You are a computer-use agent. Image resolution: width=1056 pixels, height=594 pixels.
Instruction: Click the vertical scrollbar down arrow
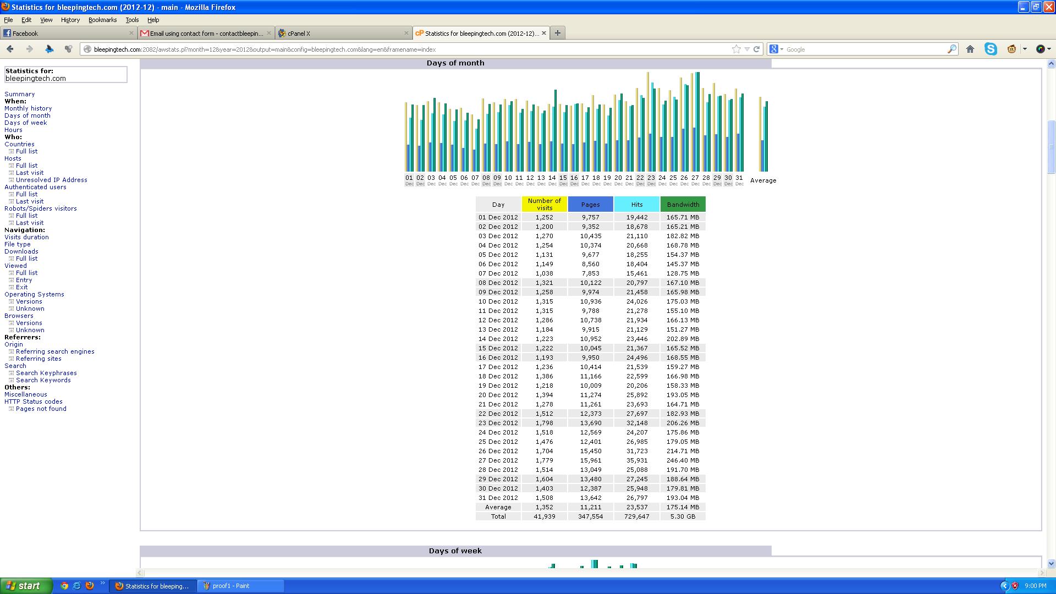click(x=1051, y=563)
